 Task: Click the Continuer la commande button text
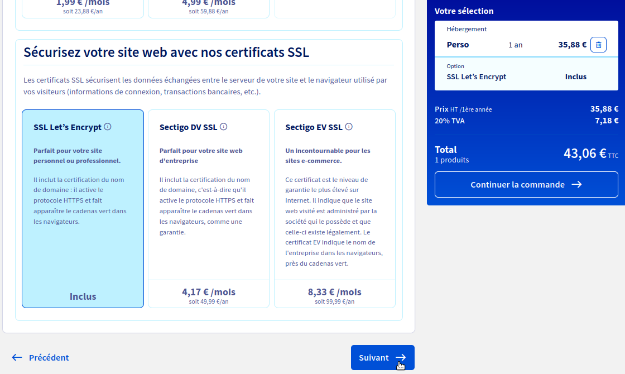[517, 184]
